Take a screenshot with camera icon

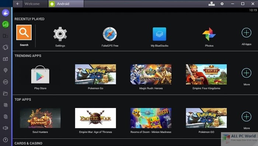click(x=6, y=59)
